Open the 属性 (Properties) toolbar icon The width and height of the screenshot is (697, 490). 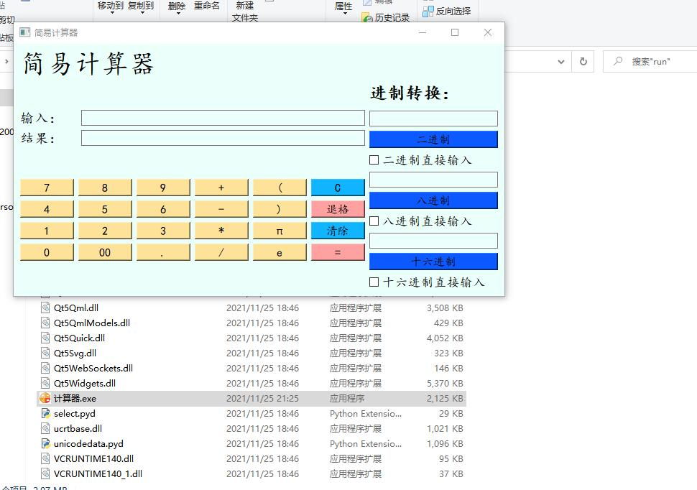[343, 6]
